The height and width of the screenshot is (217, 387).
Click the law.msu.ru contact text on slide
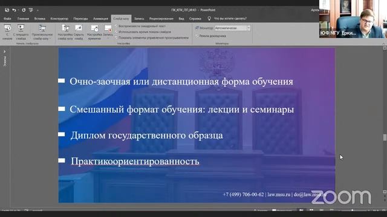279,194
